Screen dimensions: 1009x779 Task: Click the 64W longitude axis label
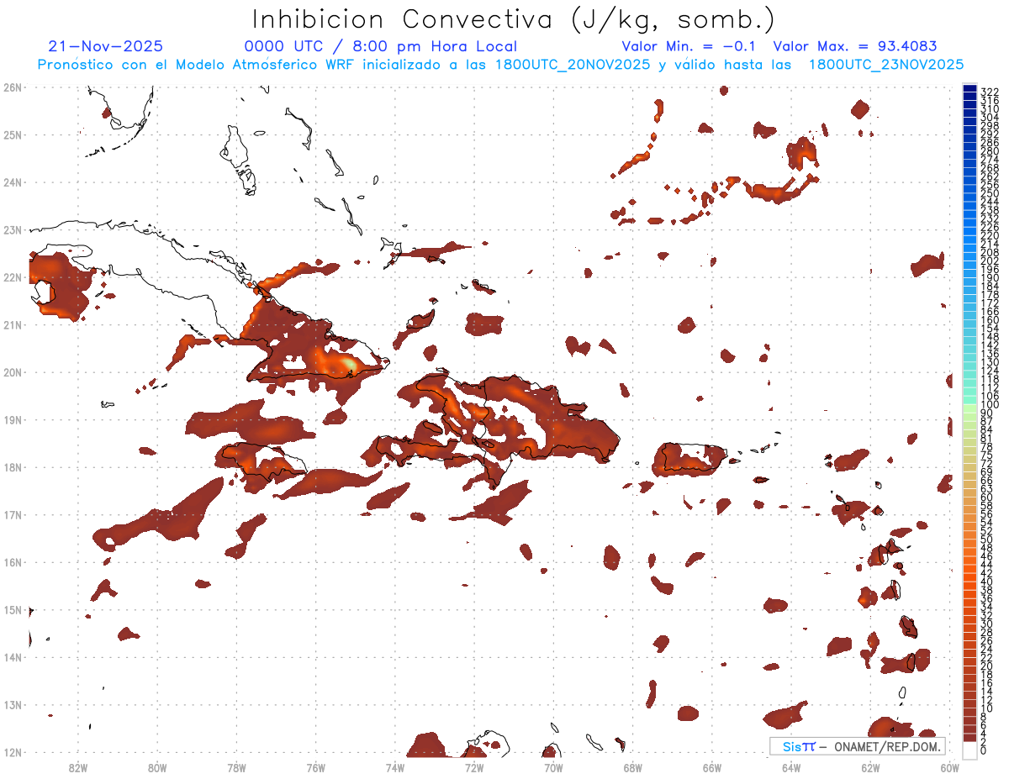pyautogui.click(x=791, y=766)
